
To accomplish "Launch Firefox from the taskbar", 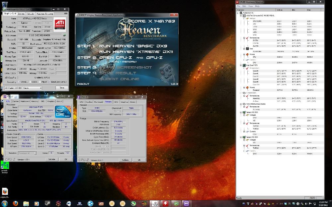I will click(16, 203).
